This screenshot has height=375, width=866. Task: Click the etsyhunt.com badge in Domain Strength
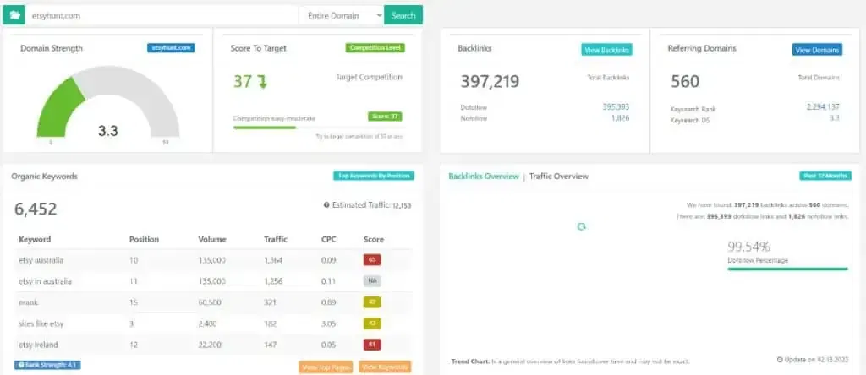tap(171, 48)
